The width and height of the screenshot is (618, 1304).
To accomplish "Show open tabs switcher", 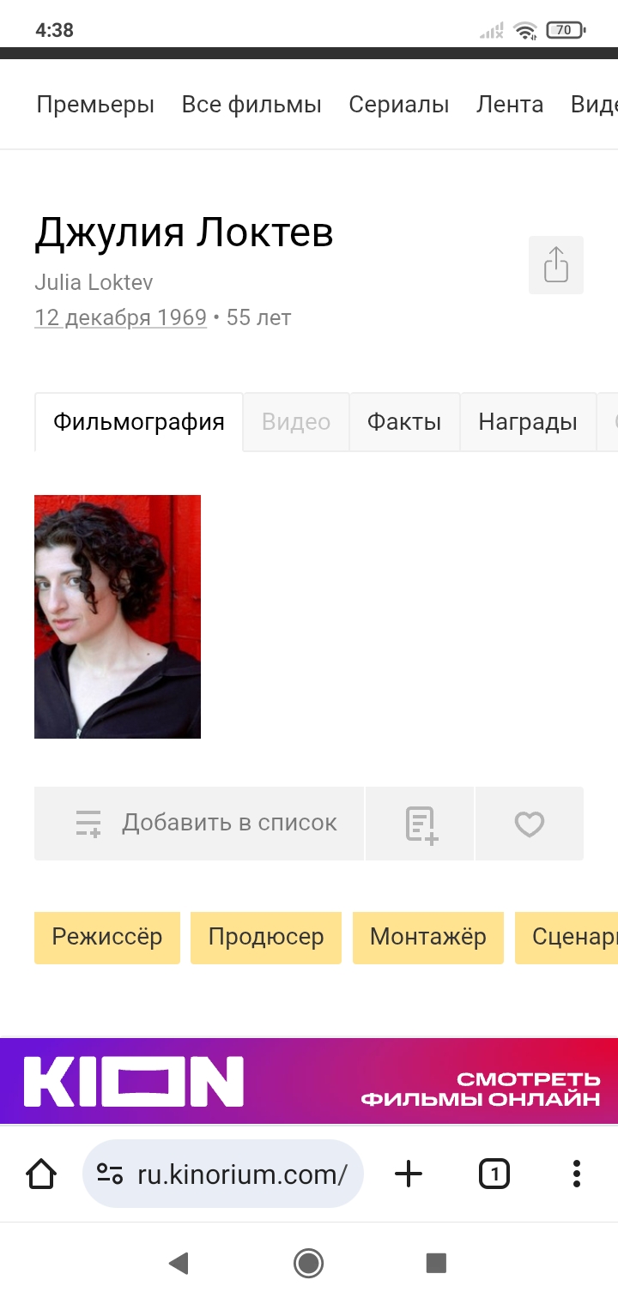I will pos(494,1174).
